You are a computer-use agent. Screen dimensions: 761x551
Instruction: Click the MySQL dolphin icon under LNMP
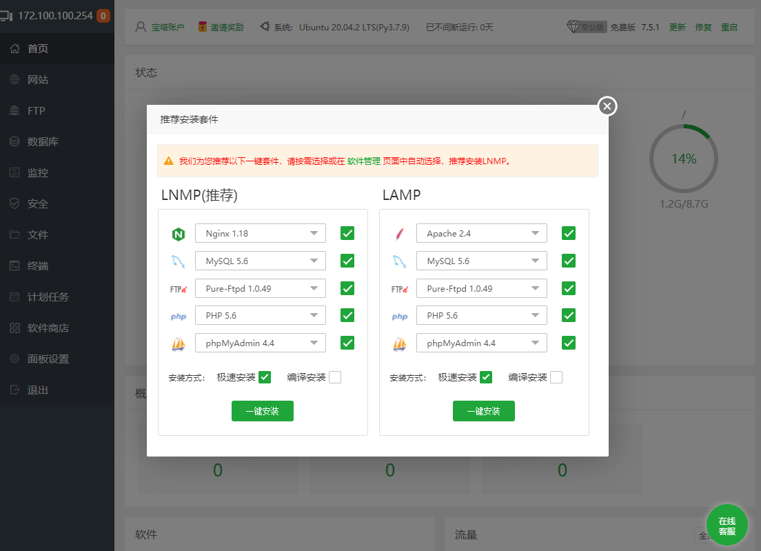click(179, 261)
